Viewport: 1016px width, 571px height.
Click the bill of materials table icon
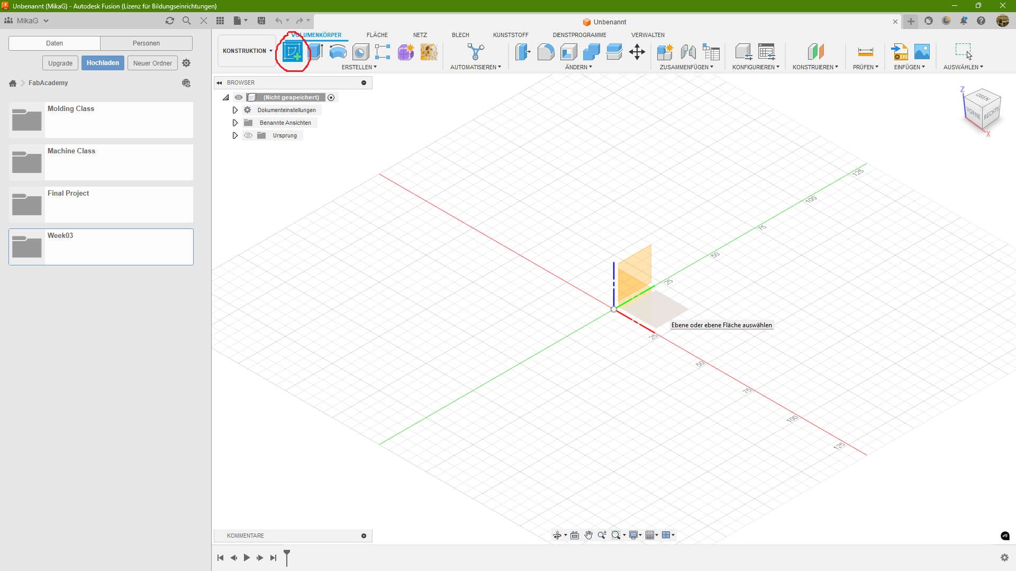pyautogui.click(x=711, y=52)
